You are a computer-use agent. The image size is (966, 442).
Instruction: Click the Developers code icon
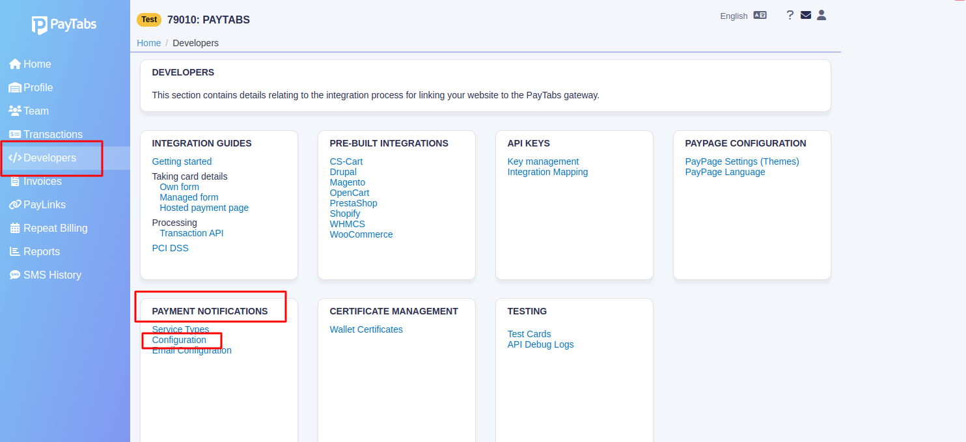15,158
